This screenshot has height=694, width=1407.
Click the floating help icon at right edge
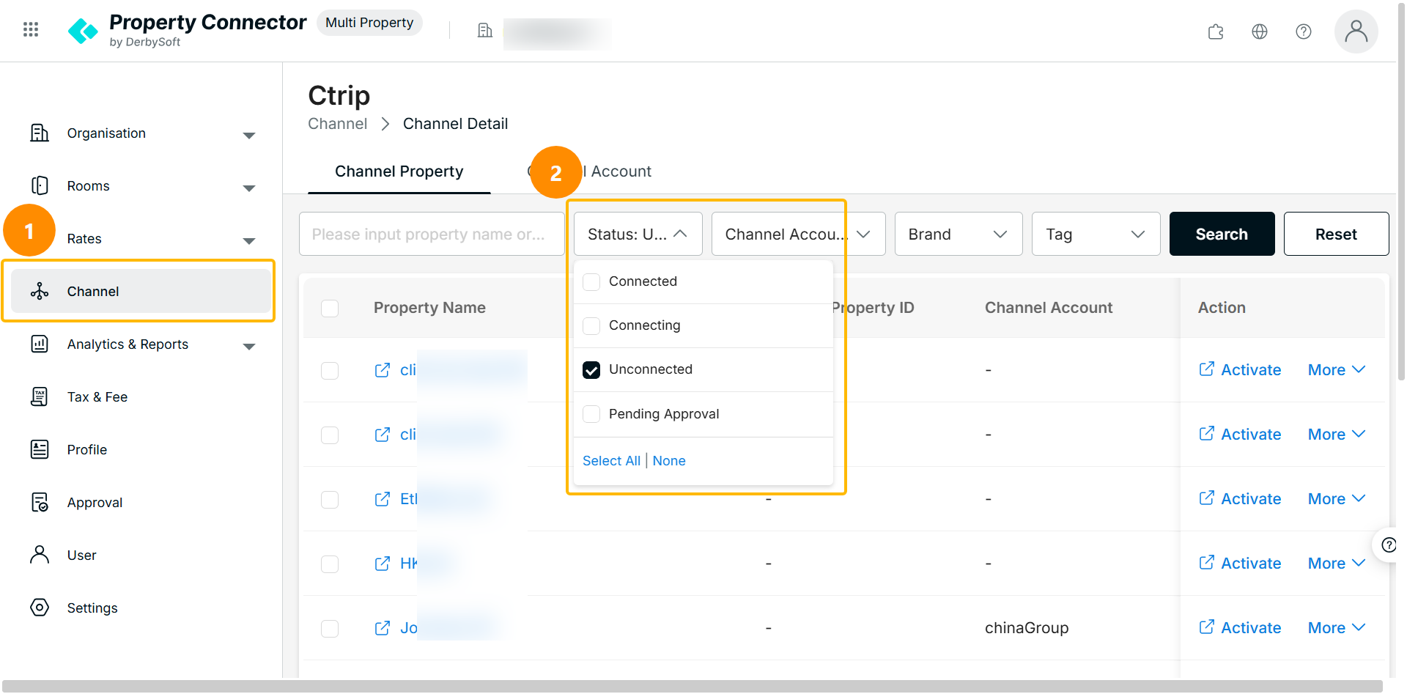1388,545
